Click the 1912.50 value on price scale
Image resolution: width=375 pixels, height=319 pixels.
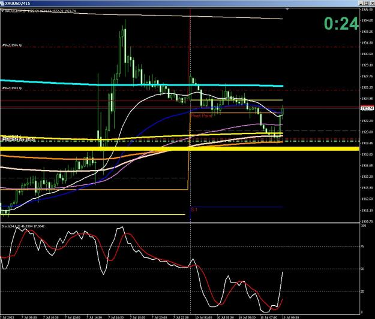[x=367, y=199]
